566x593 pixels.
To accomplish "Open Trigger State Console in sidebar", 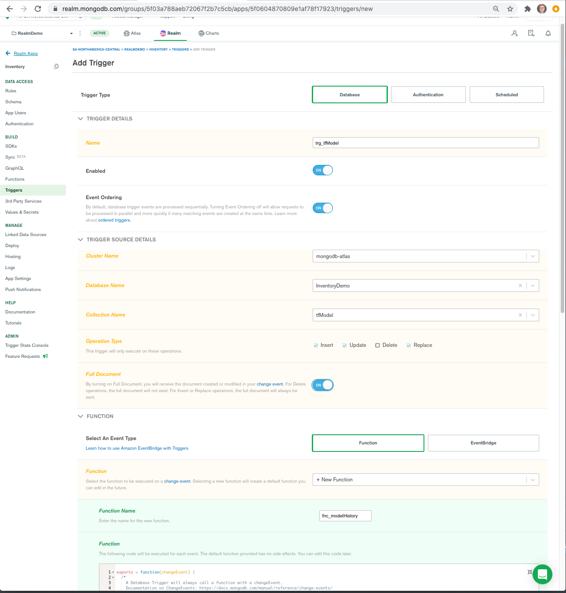I will coord(27,346).
